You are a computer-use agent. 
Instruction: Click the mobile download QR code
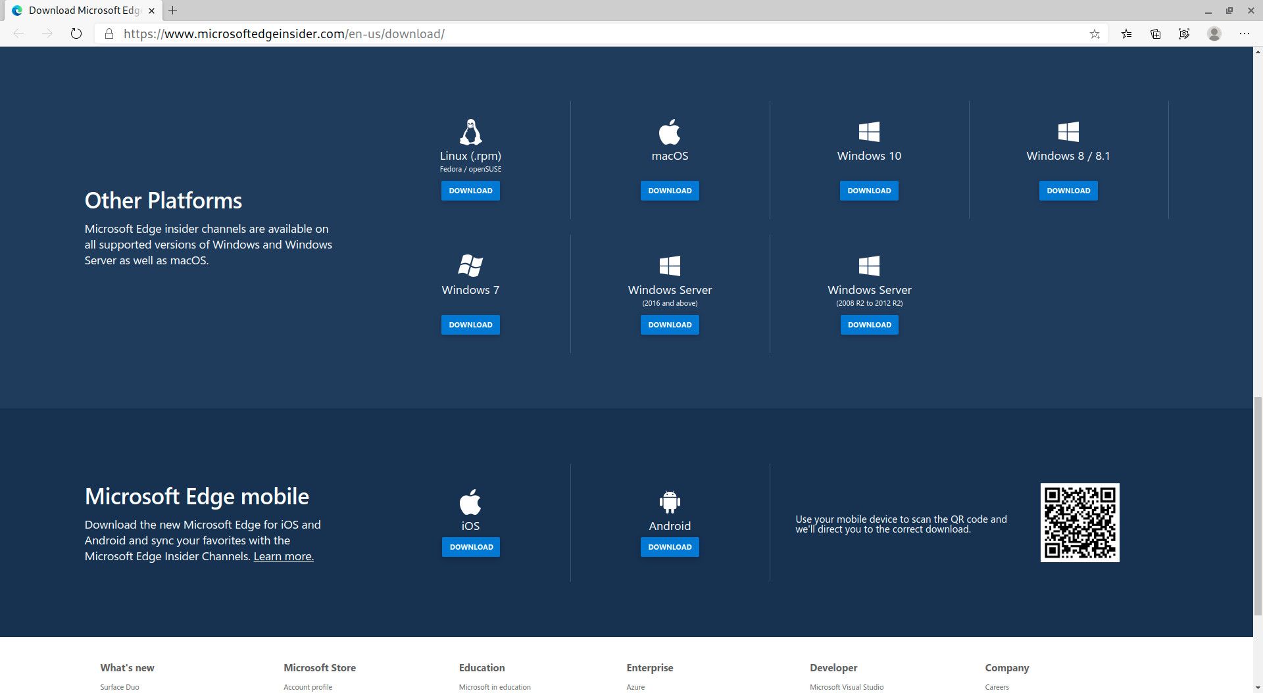pos(1079,523)
